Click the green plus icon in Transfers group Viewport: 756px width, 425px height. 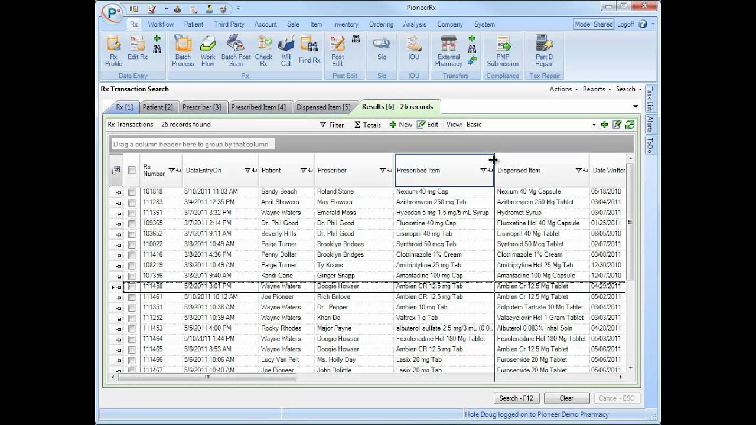pos(472,39)
